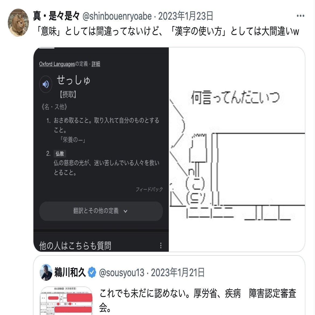This screenshot has height=315, width=315.
Task: Open the redacted document thumbnail
Action: coord(66,301)
